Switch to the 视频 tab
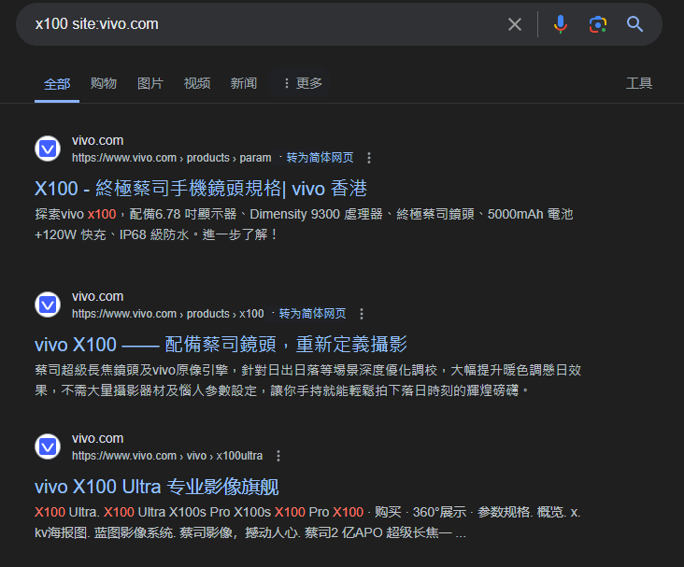This screenshot has height=567, width=684. click(197, 83)
